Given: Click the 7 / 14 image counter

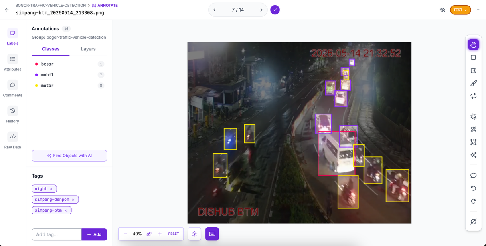Looking at the screenshot, I should coord(238,10).
